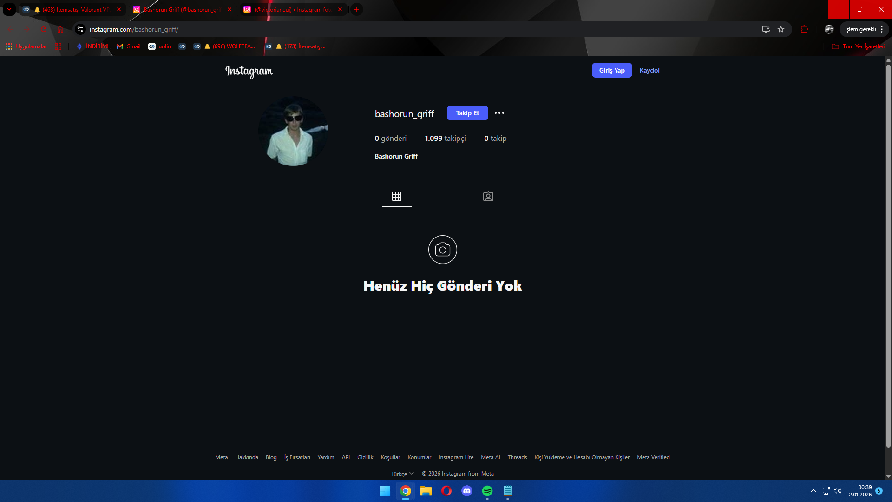This screenshot has height=502, width=892.
Task: Open the Meta Verified footer link
Action: pos(653,457)
